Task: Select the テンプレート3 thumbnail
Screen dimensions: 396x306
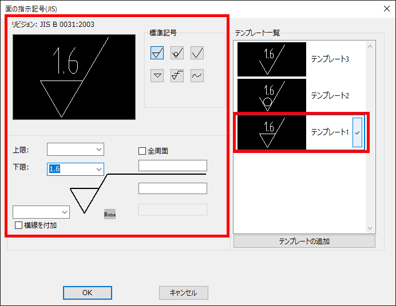Action: [272, 59]
